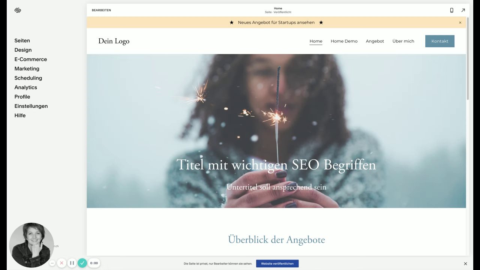The height and width of the screenshot is (270, 480).
Task: Click Website veröffentlichen button
Action: (x=277, y=264)
